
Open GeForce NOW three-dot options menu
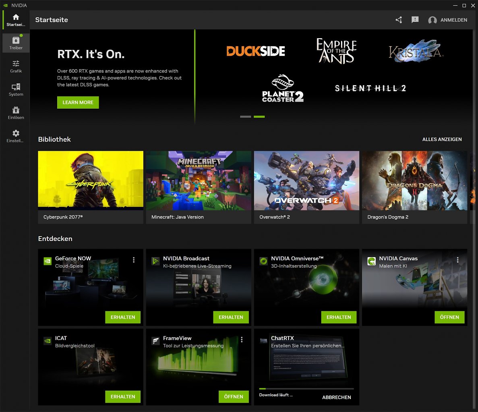tap(134, 260)
